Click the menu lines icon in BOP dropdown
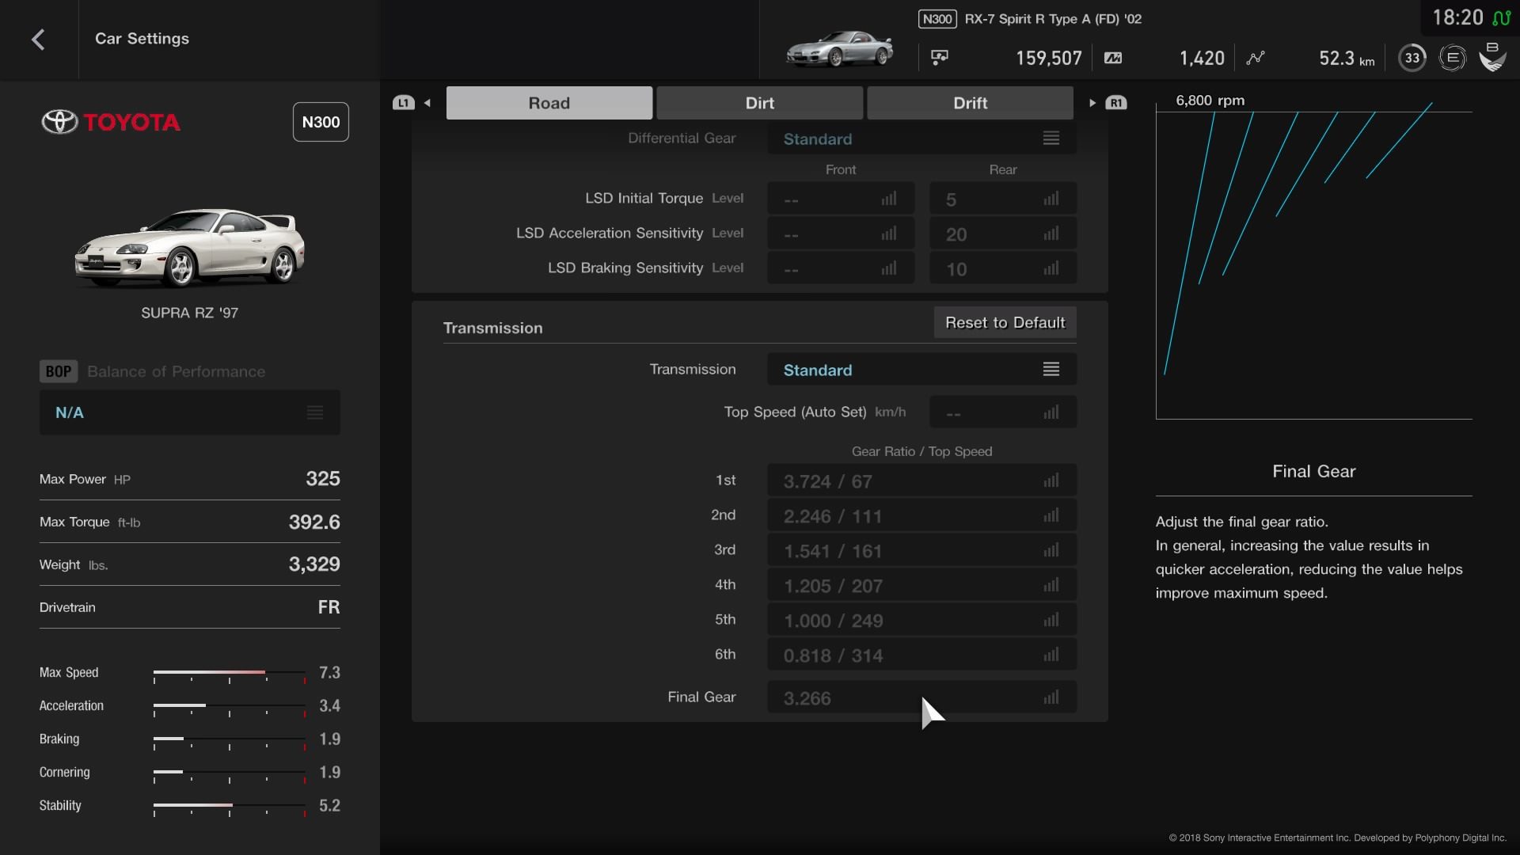This screenshot has height=855, width=1520. (315, 412)
